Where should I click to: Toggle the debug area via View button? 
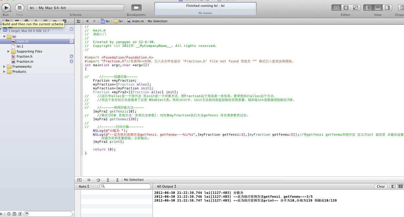378,8
